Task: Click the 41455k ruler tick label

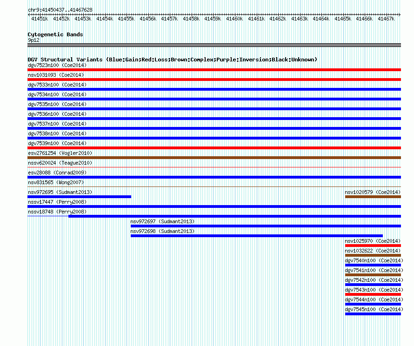Action: (126, 19)
